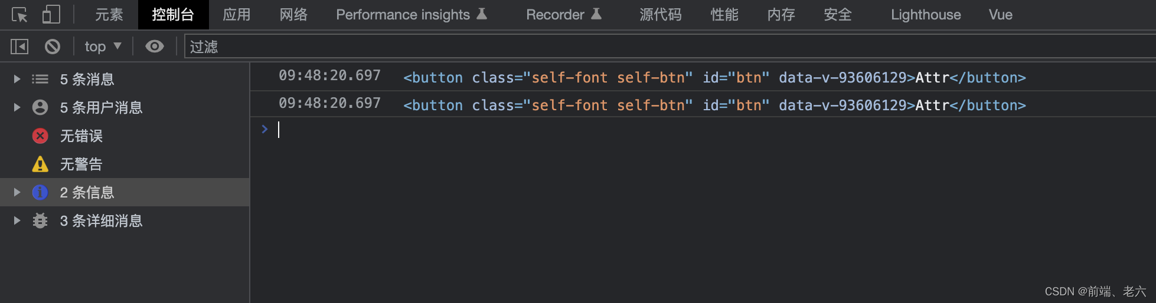Select the yellow 无警告 warning icon
The image size is (1156, 303).
pos(40,164)
